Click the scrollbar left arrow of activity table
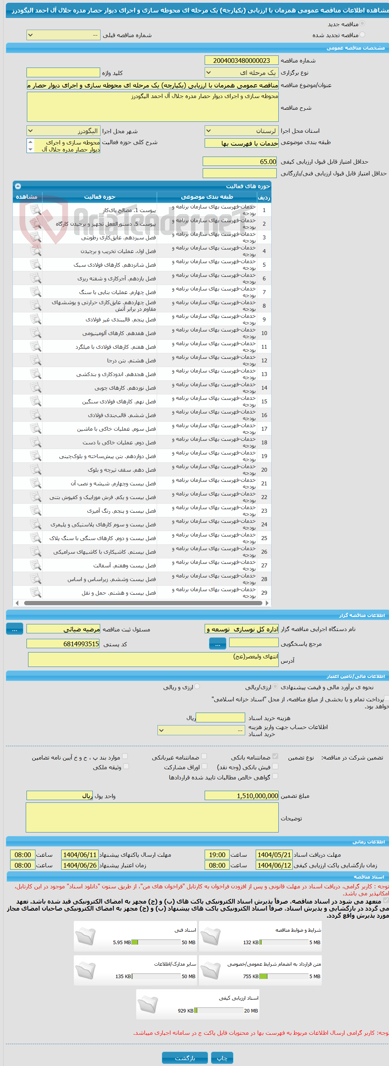This screenshot has width=389, height=1066. 16,603
